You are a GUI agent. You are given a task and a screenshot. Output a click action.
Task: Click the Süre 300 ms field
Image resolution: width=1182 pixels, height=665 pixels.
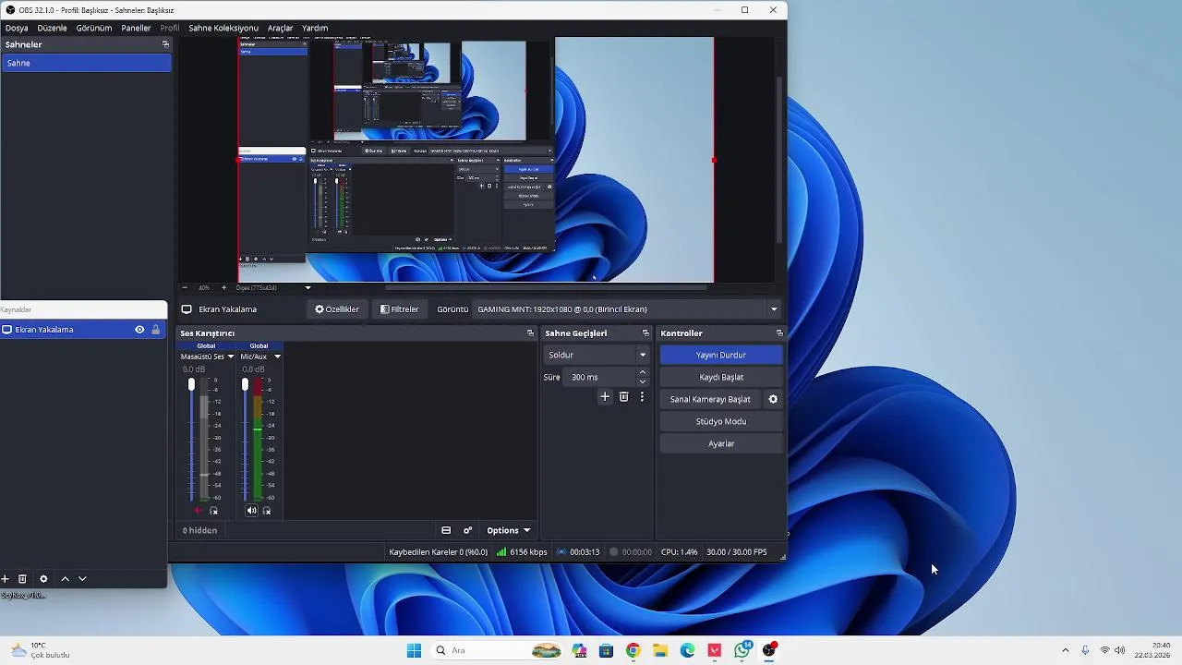pos(599,377)
